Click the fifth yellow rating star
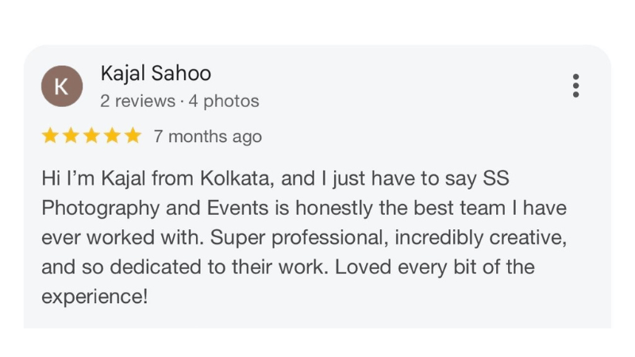Screen dimensions: 635x357 pyautogui.click(x=133, y=136)
